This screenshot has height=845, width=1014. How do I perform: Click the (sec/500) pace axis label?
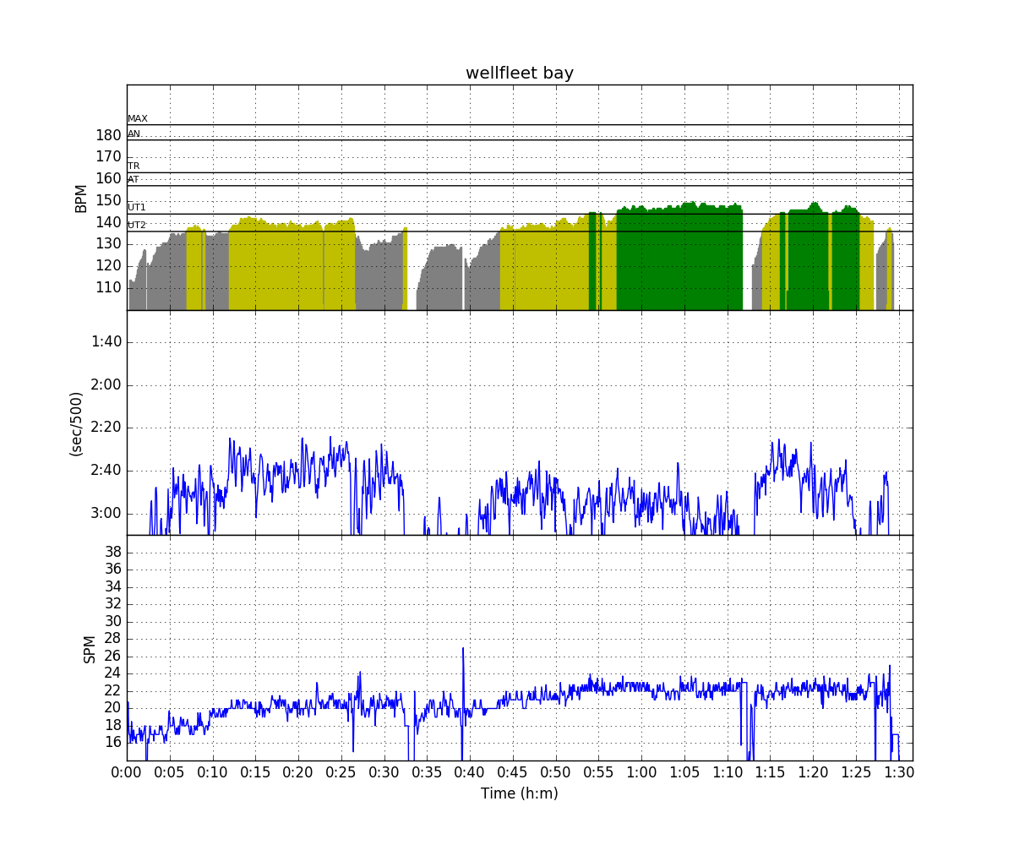tap(76, 423)
